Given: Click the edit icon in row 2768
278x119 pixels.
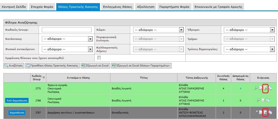Looking at the screenshot, I should [x=263, y=100].
